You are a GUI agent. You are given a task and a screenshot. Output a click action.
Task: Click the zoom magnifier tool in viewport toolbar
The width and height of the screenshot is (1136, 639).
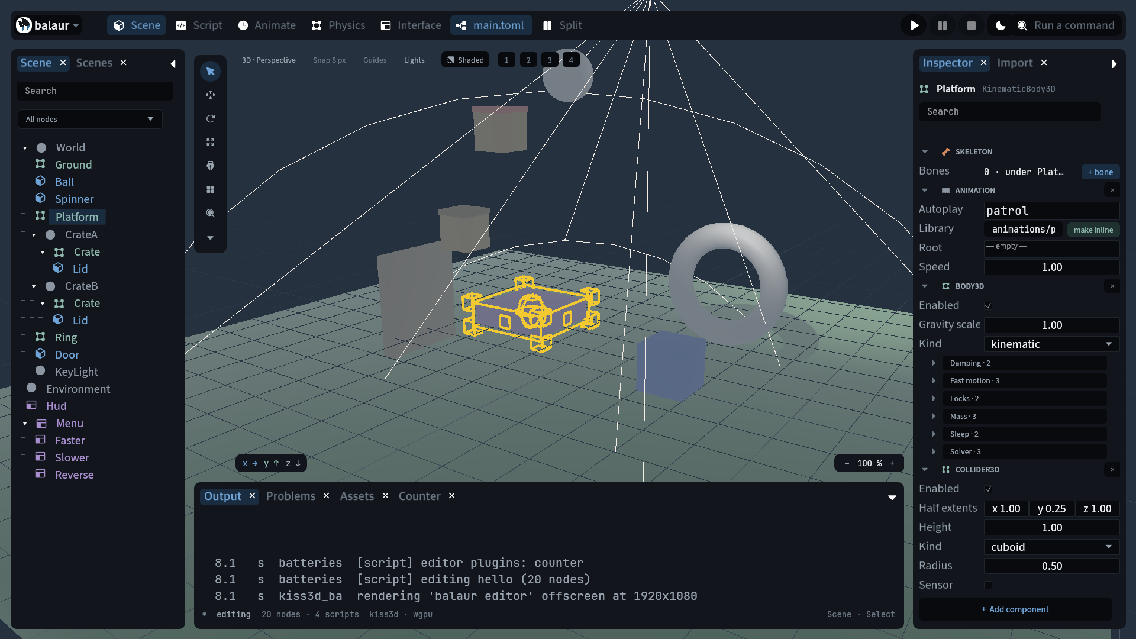[x=210, y=214]
